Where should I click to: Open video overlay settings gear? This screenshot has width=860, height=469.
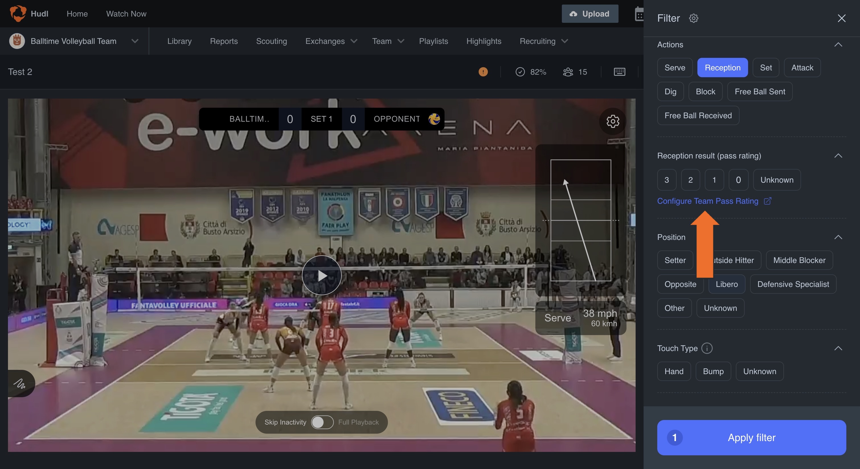pos(613,121)
